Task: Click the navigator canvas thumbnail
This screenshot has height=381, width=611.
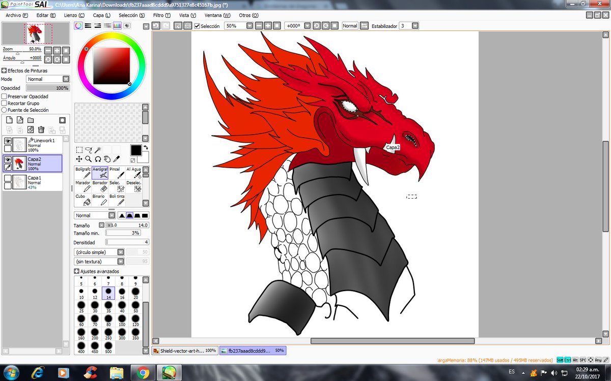Action: (x=36, y=34)
